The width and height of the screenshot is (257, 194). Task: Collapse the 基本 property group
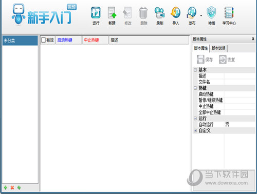pos(195,70)
